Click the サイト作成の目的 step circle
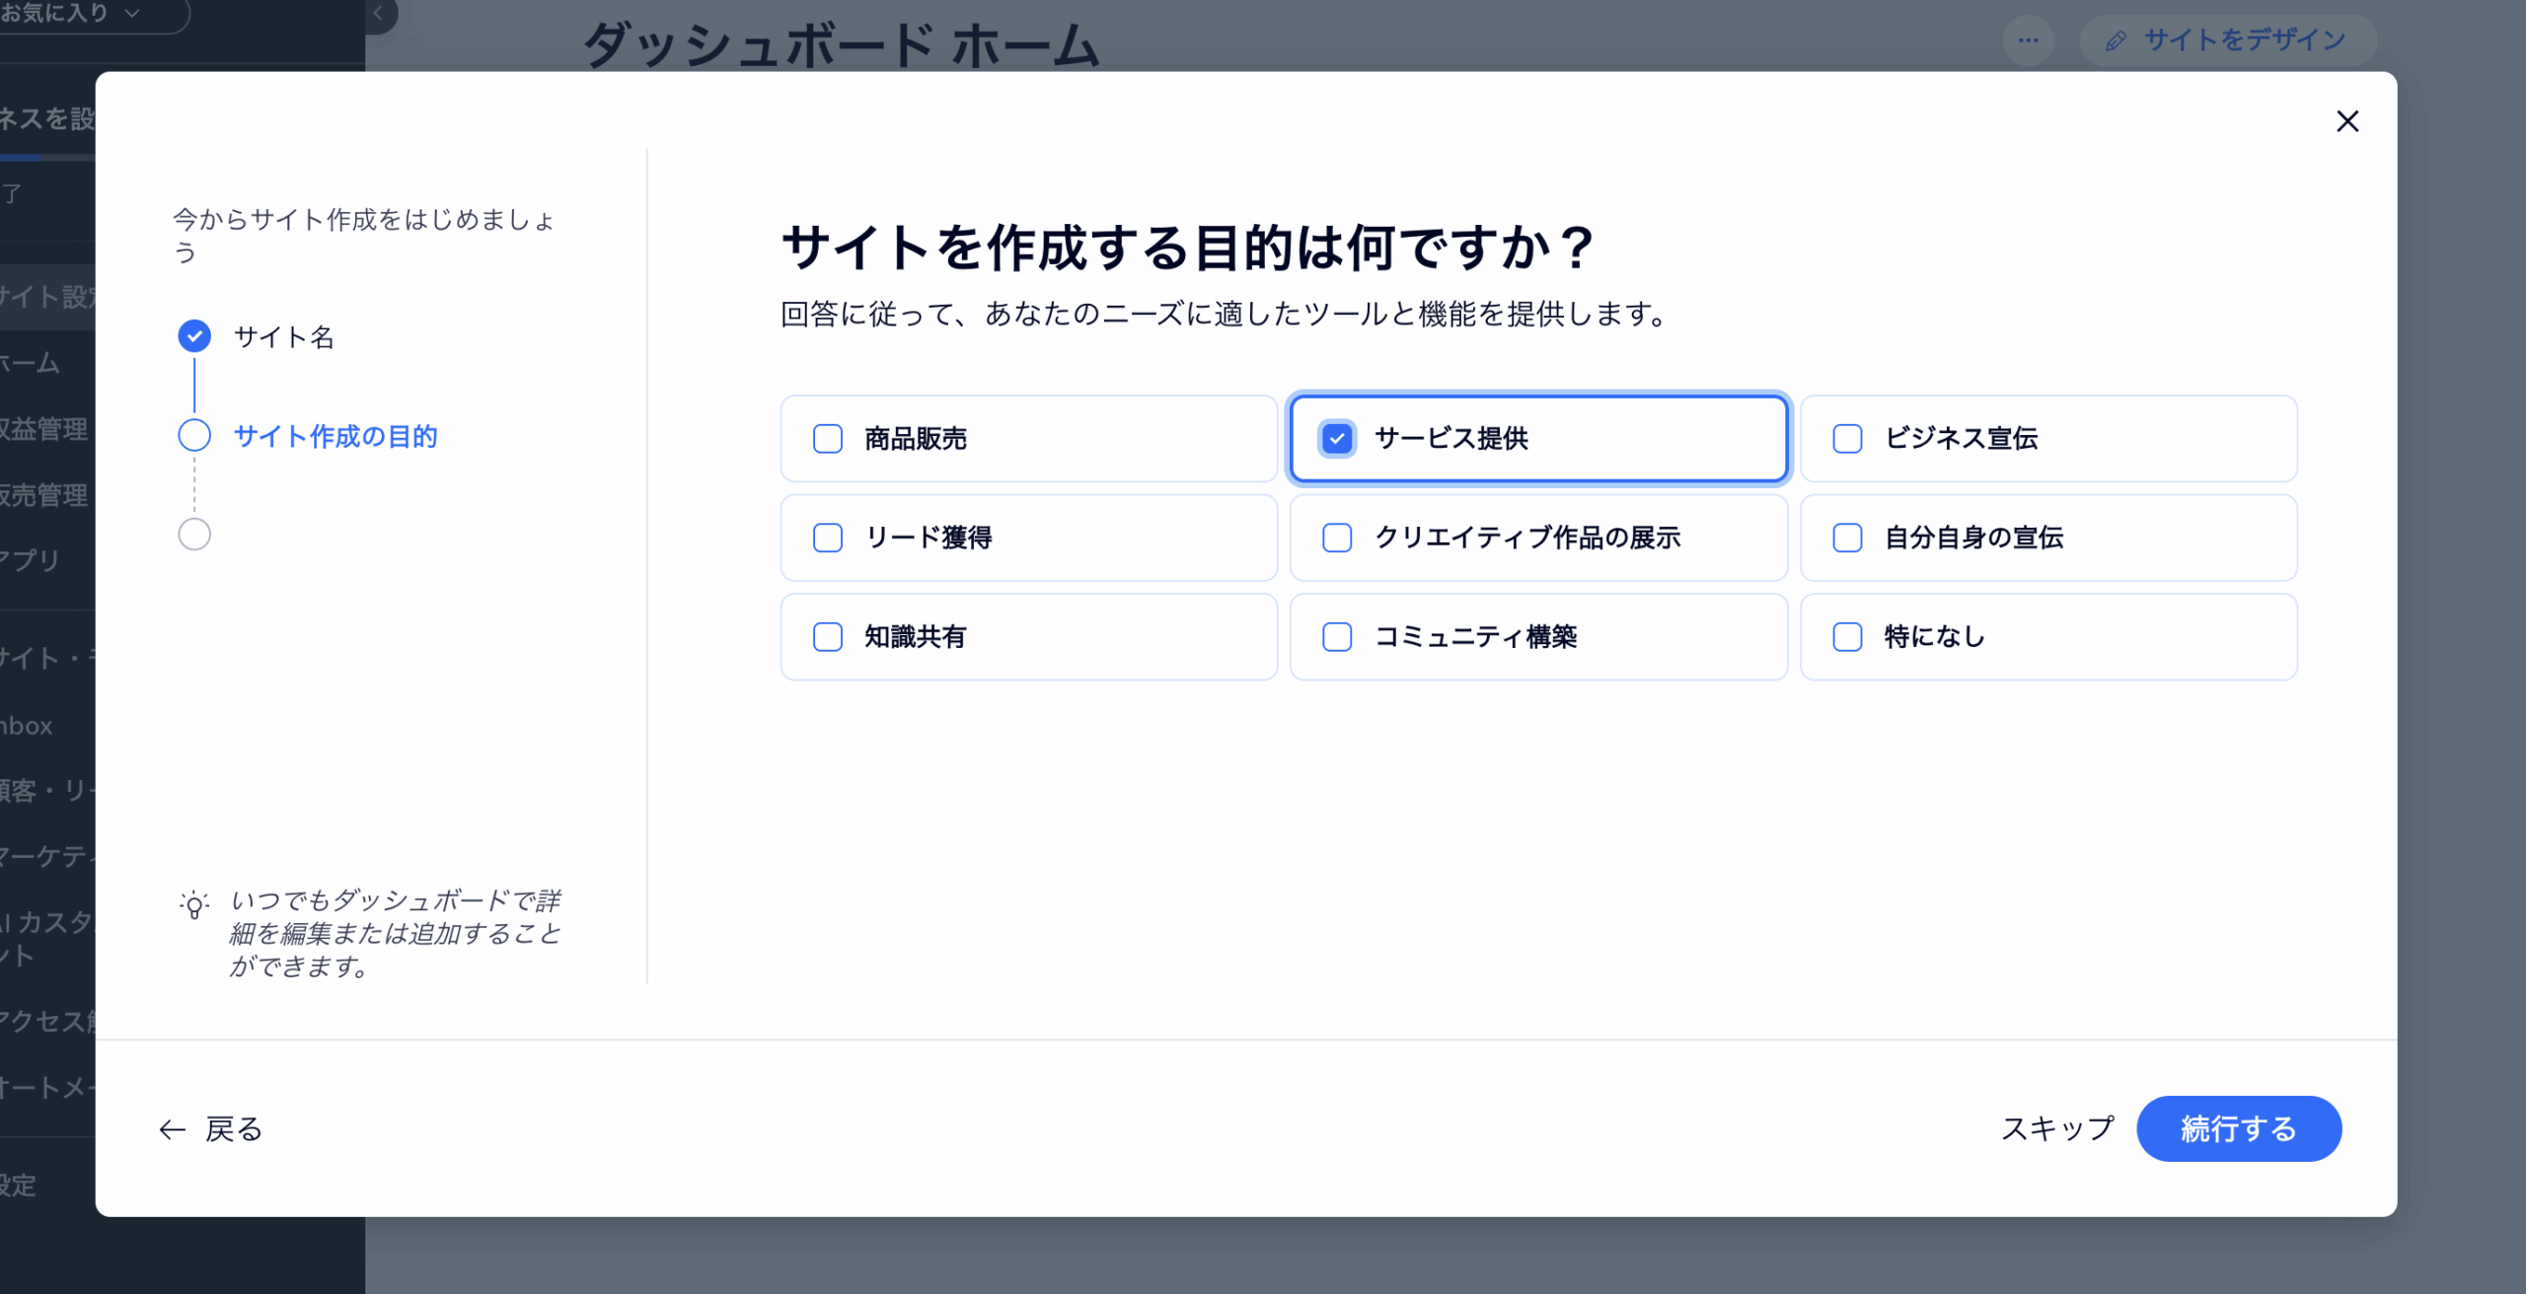2526x1294 pixels. tap(194, 435)
